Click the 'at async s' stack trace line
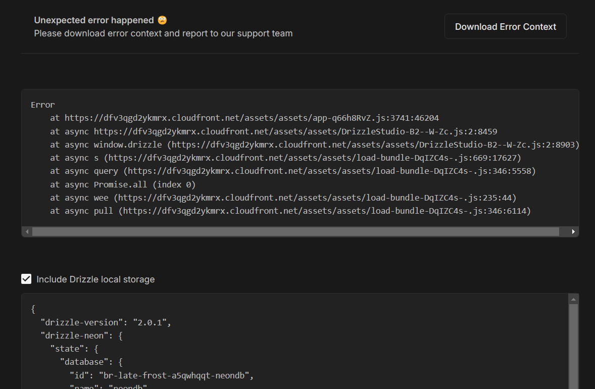 pyautogui.click(x=286, y=158)
